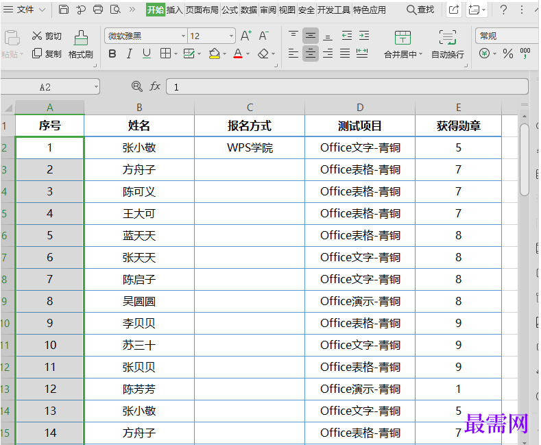This screenshot has height=445, width=541.
Task: Click the Format Painter (格式刷) icon
Action: pyautogui.click(x=81, y=38)
